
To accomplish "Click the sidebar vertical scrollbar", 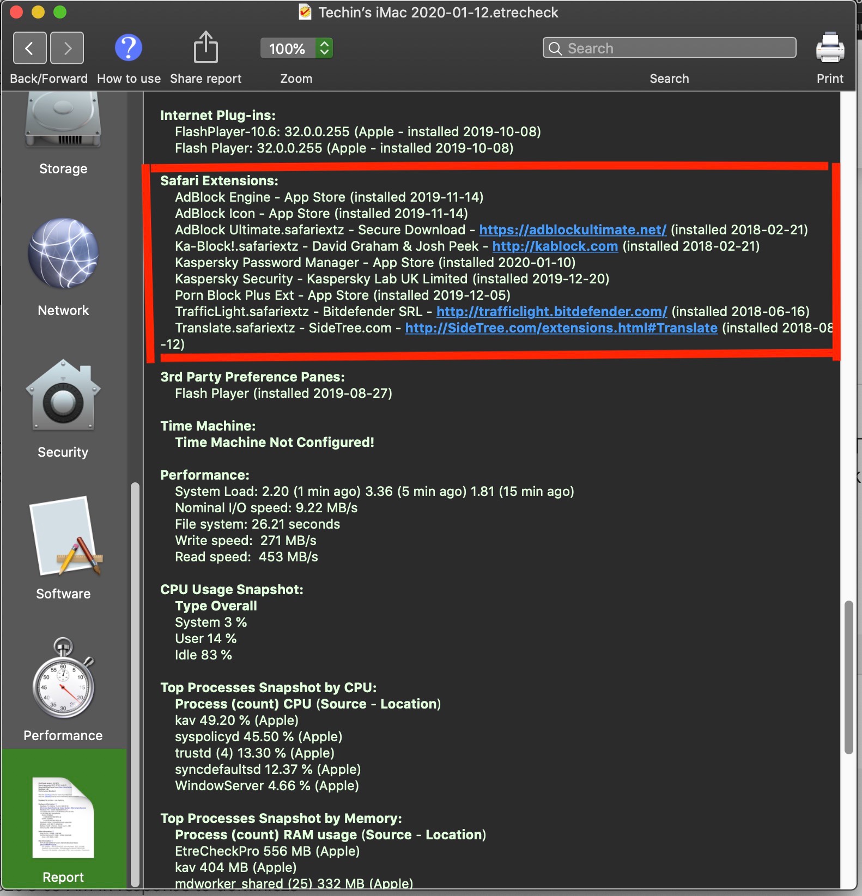I will click(x=135, y=685).
